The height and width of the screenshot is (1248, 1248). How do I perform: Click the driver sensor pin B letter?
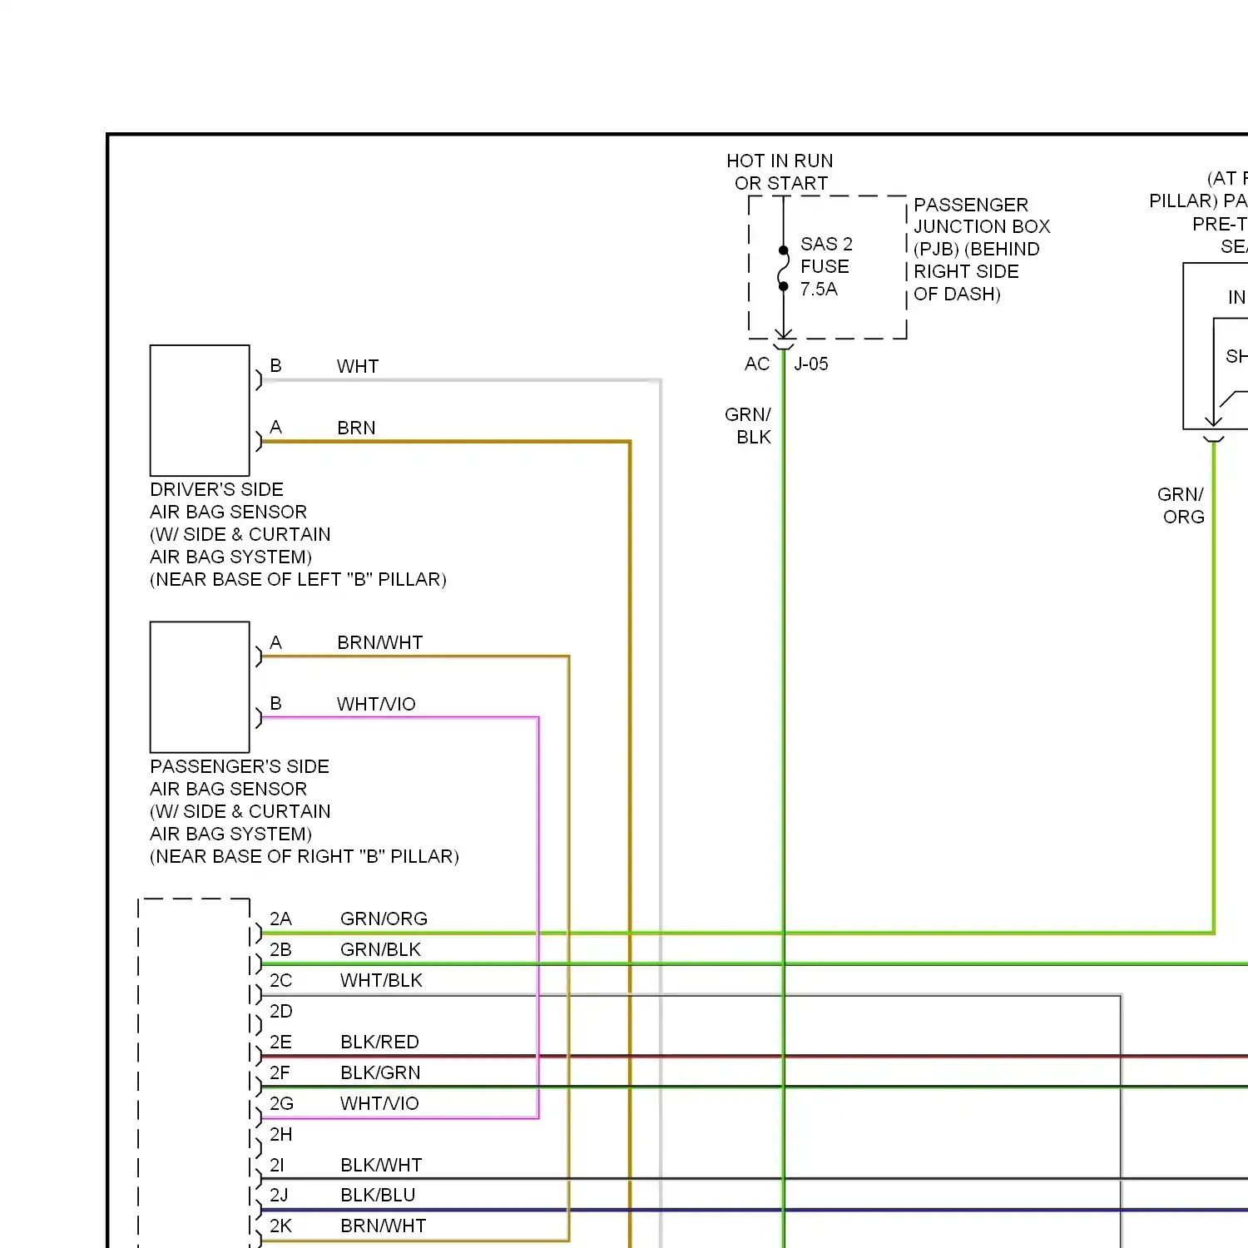(276, 366)
